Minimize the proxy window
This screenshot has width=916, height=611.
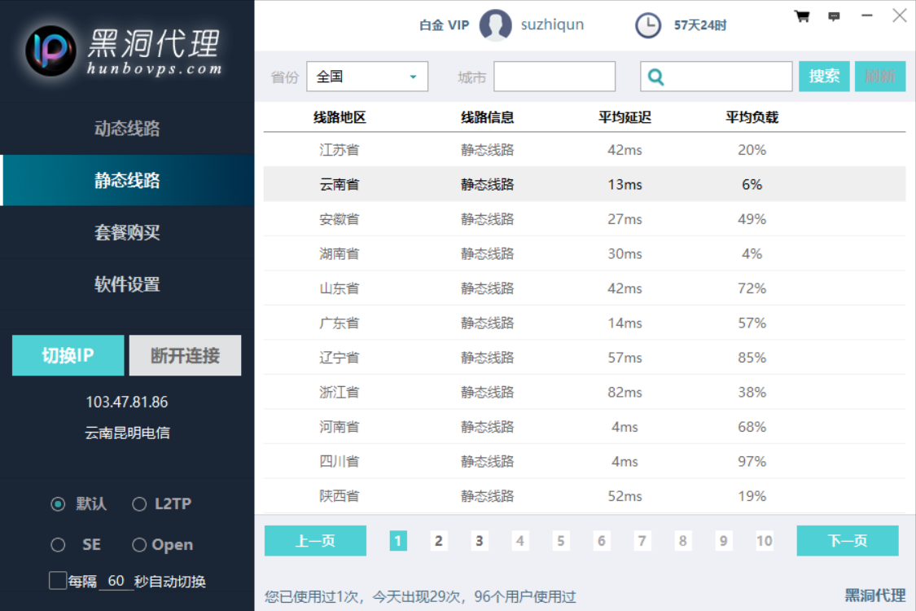click(867, 16)
